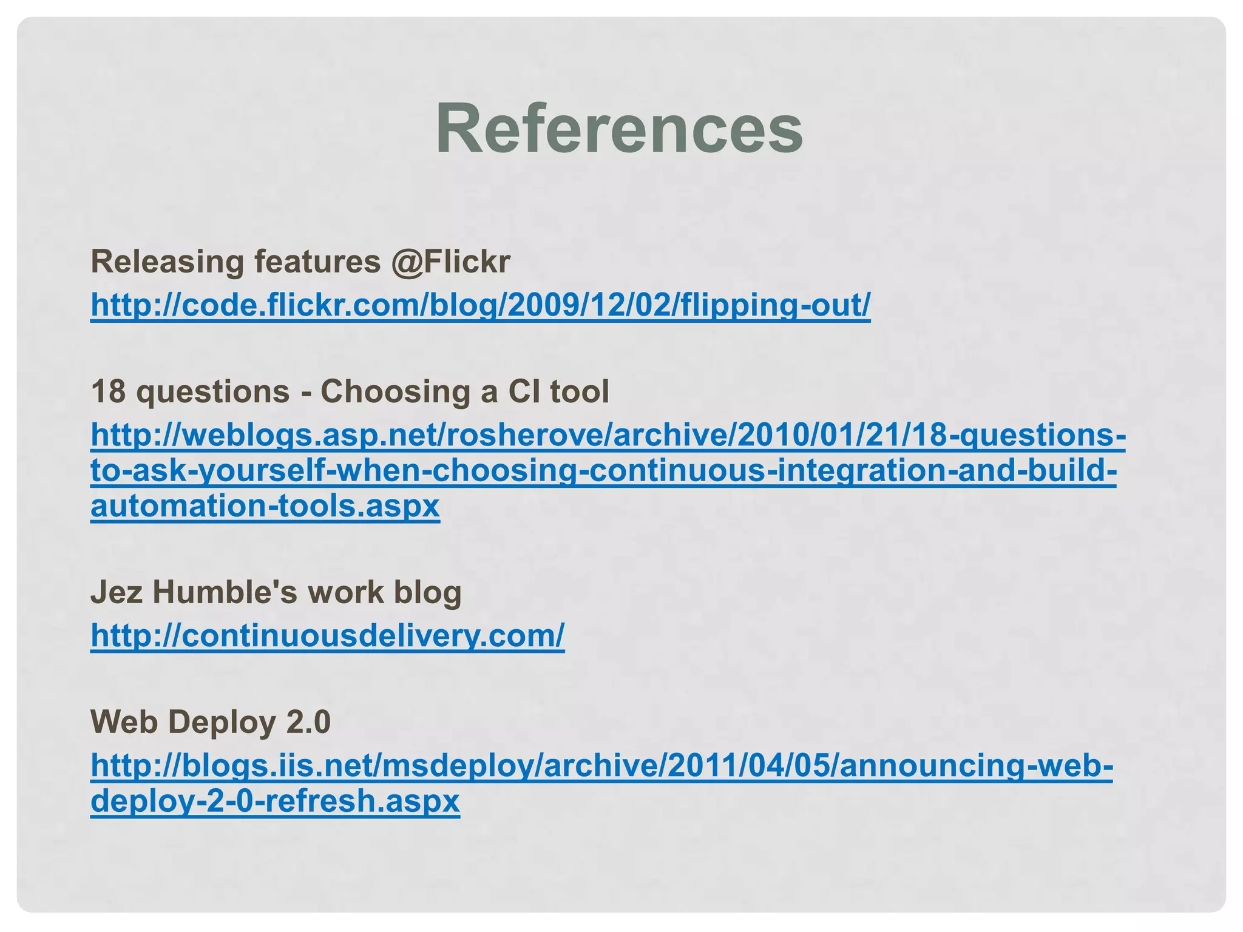Viewport: 1243px width, 932px height.
Task: Click the word '@Flickr' in first heading
Action: 450,262
